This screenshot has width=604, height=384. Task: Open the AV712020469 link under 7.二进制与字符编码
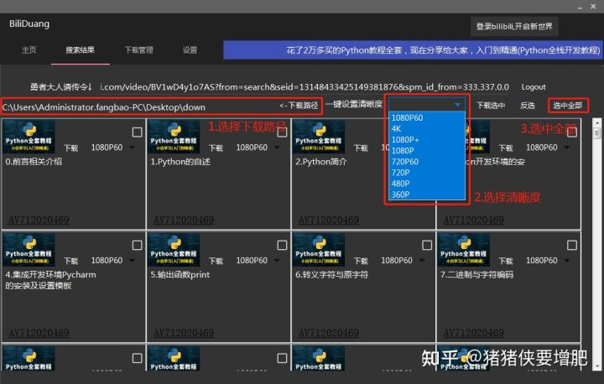pyautogui.click(x=474, y=332)
